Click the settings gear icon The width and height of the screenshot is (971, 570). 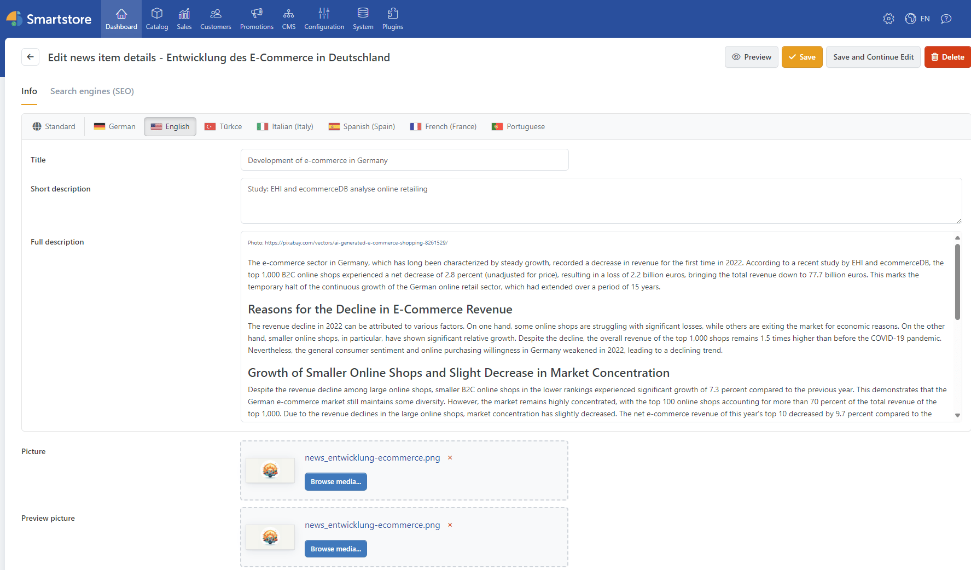tap(888, 19)
